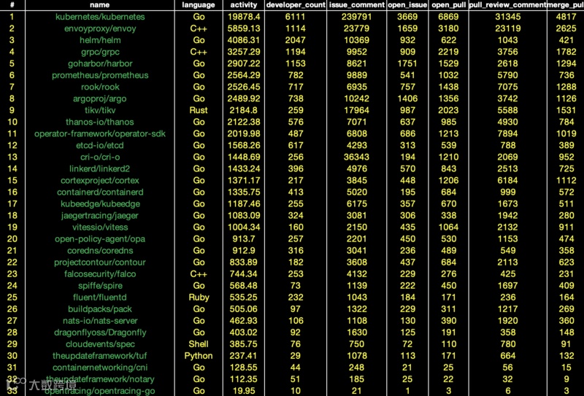Select the "issue_comment" column header
The image size is (584, 396).
pos(356,5)
